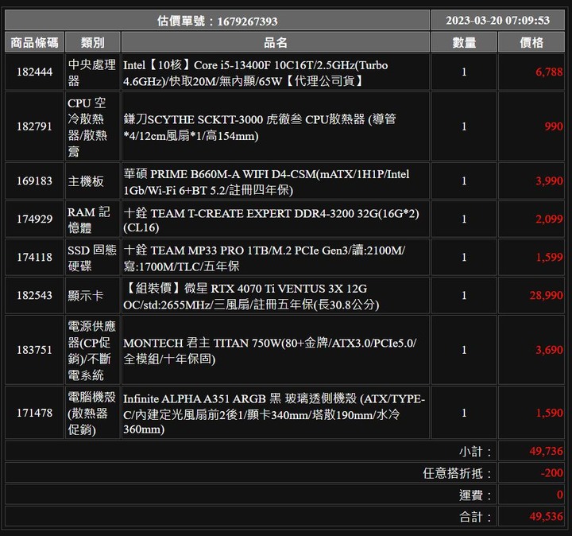Click the price 1,590
572x536 pixels.
coord(549,413)
